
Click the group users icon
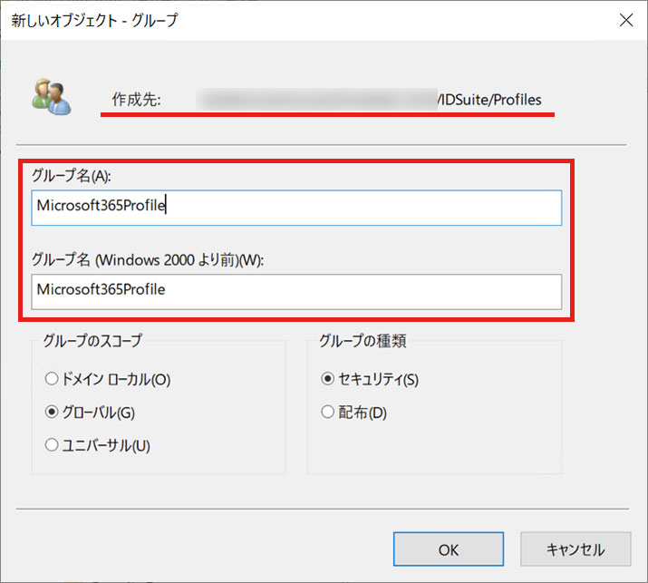52,97
